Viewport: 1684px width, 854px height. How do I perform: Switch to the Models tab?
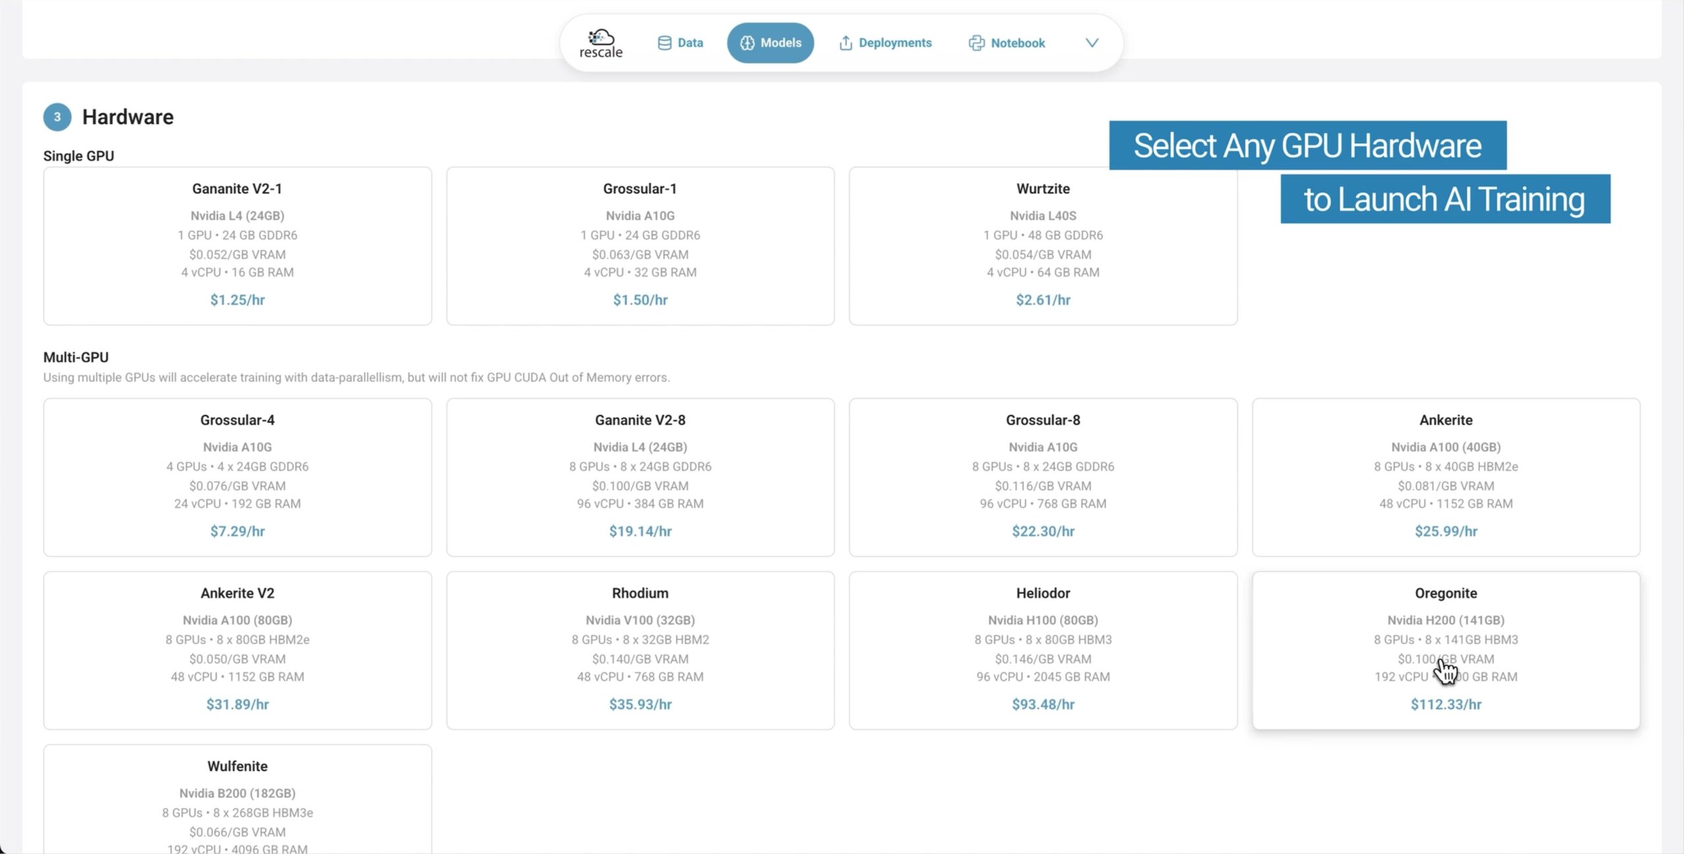[770, 43]
